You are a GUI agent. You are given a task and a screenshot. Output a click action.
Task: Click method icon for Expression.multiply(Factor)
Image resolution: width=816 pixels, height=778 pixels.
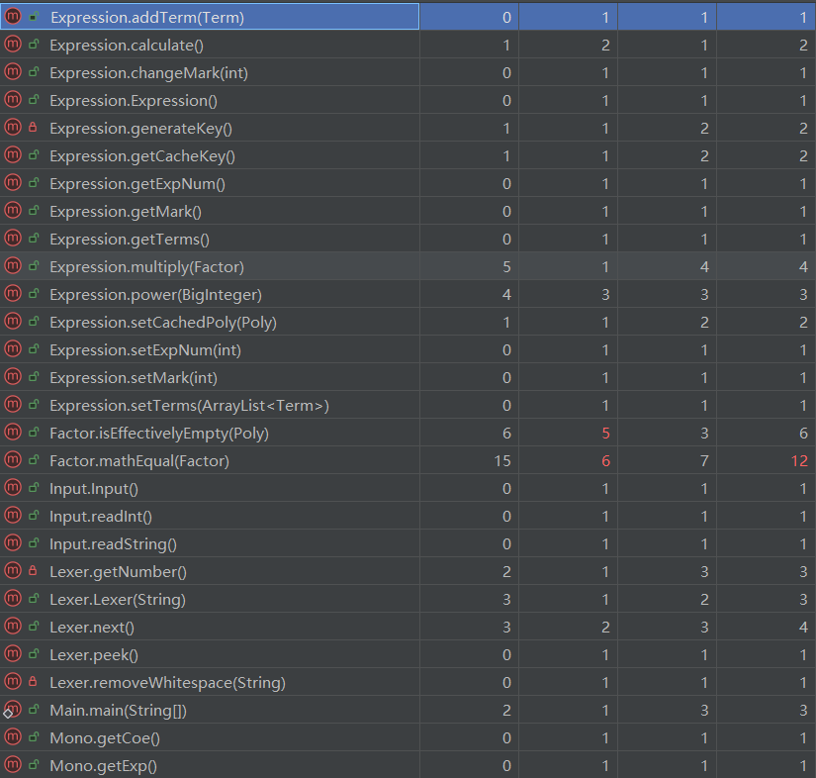pyautogui.click(x=13, y=266)
